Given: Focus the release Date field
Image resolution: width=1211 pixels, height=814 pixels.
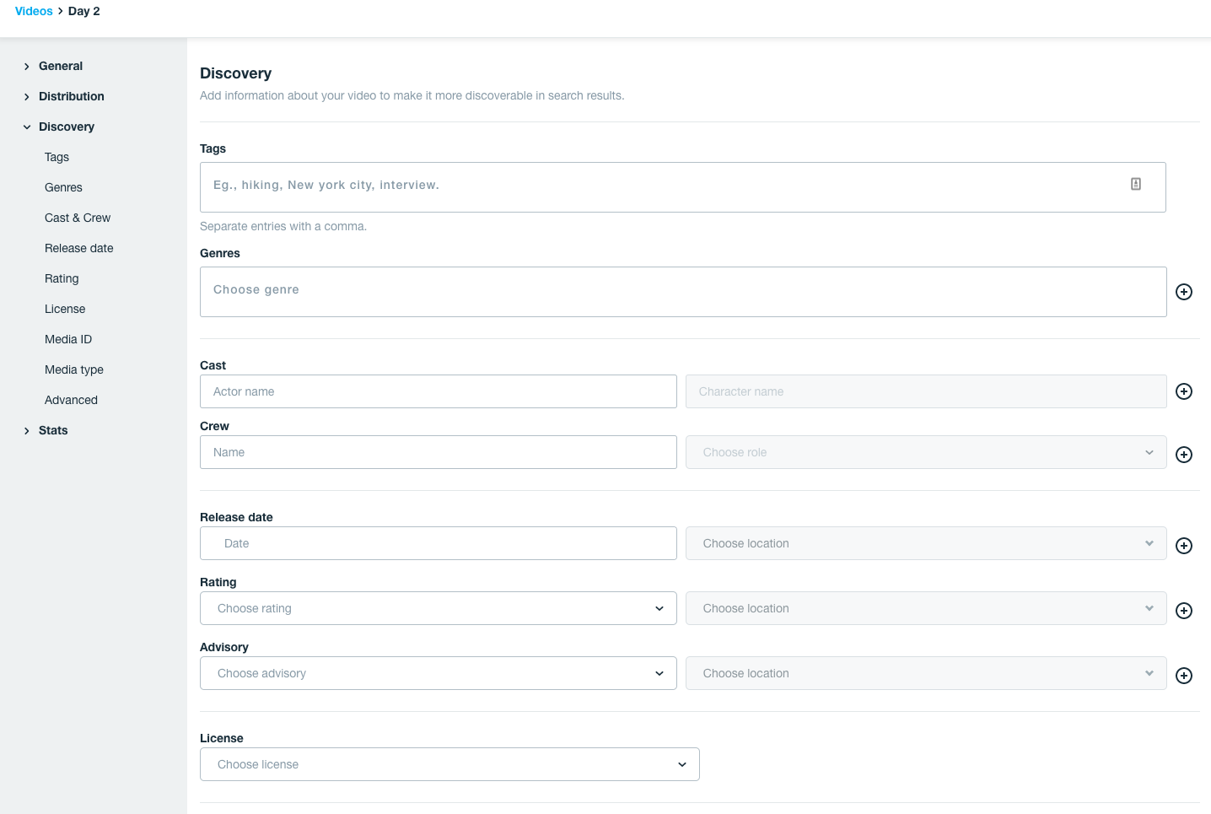Looking at the screenshot, I should click(438, 543).
